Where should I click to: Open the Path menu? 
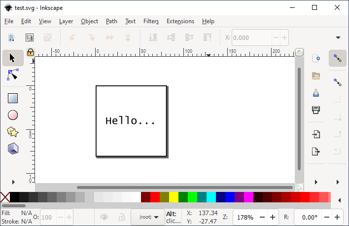(x=111, y=21)
